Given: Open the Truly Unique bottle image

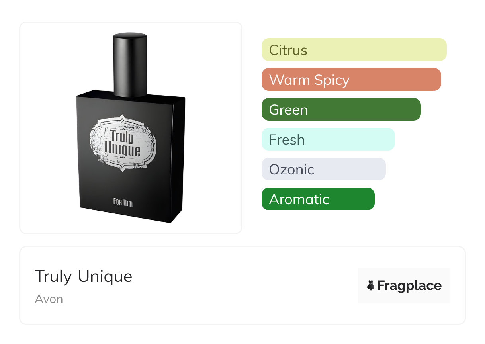Looking at the screenshot, I should point(131,127).
